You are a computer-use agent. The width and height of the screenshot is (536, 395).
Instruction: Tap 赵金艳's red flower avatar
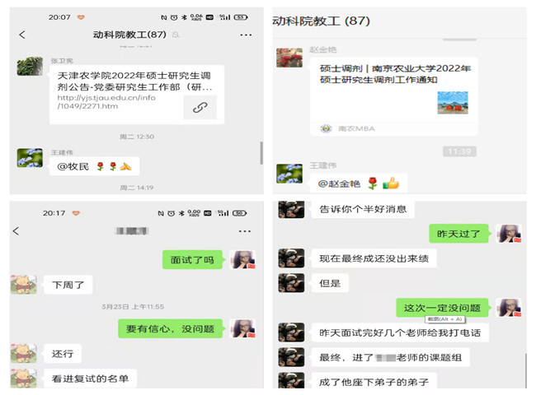(289, 58)
